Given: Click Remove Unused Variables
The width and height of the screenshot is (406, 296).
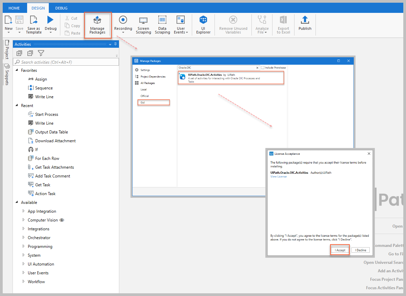Looking at the screenshot, I should [x=233, y=25].
